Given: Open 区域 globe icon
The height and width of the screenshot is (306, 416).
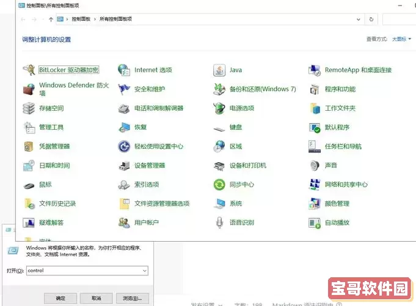Looking at the screenshot, I should point(219,146).
